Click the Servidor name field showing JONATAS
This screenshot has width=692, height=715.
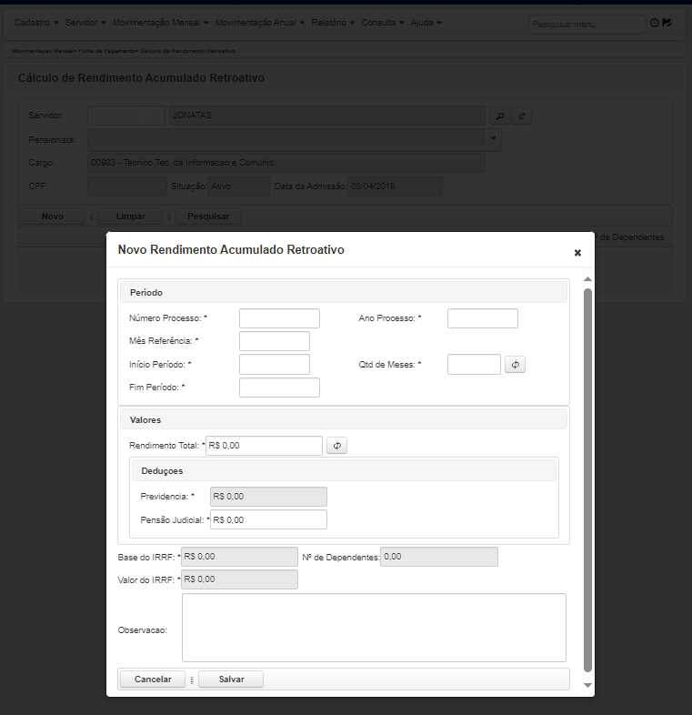(x=326, y=116)
